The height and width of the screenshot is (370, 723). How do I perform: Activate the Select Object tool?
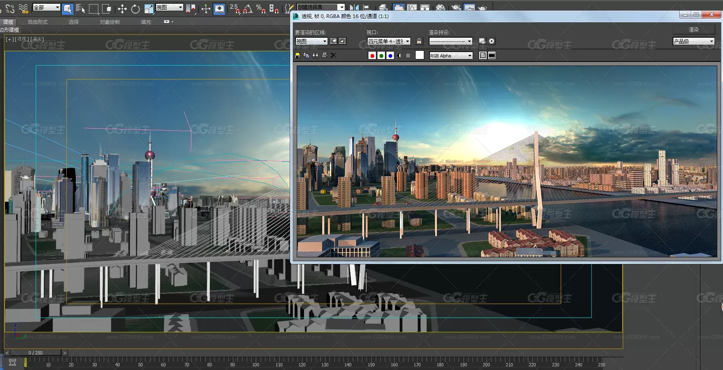pos(68,9)
